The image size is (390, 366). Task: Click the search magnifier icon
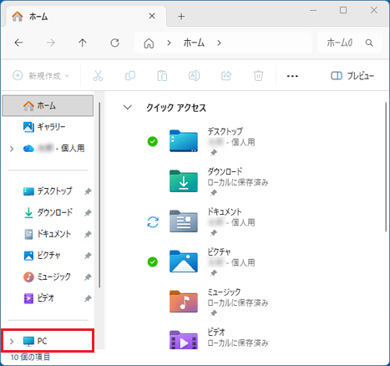tap(369, 43)
